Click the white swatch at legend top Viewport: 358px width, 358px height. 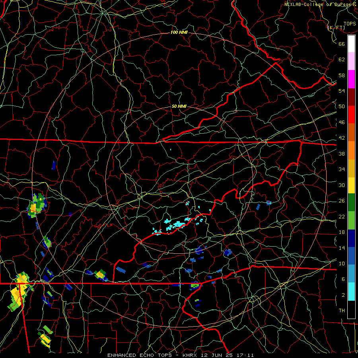click(351, 44)
